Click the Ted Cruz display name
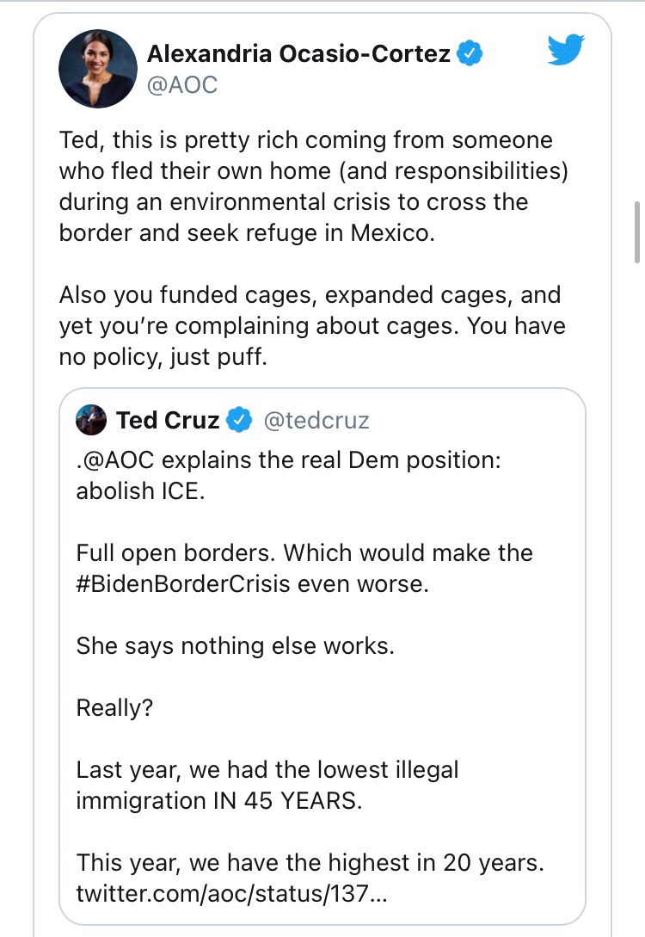 coord(167,421)
